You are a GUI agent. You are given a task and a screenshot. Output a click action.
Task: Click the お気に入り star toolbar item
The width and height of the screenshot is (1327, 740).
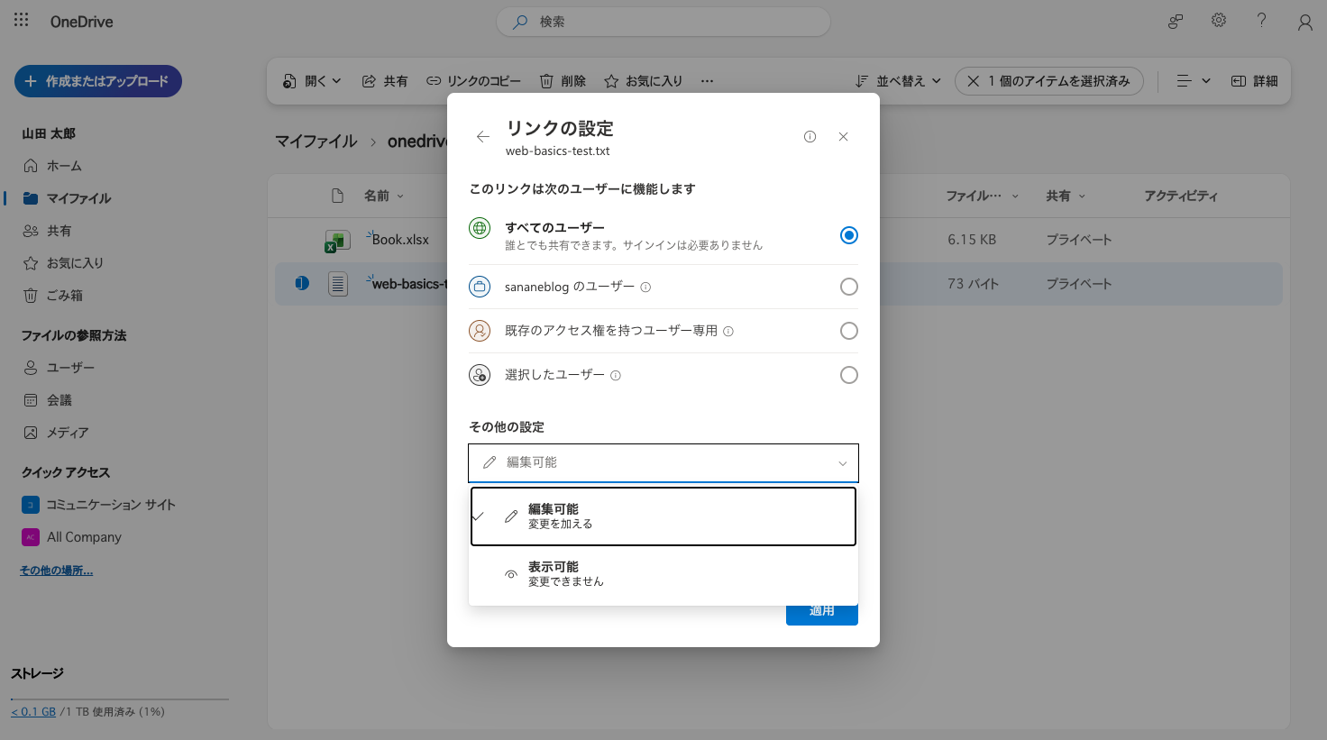point(643,81)
